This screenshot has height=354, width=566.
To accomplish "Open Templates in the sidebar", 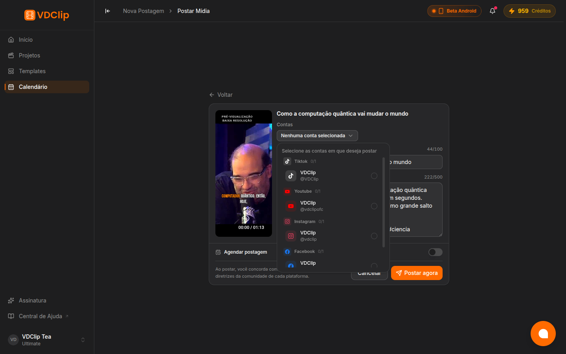I will click(47, 71).
